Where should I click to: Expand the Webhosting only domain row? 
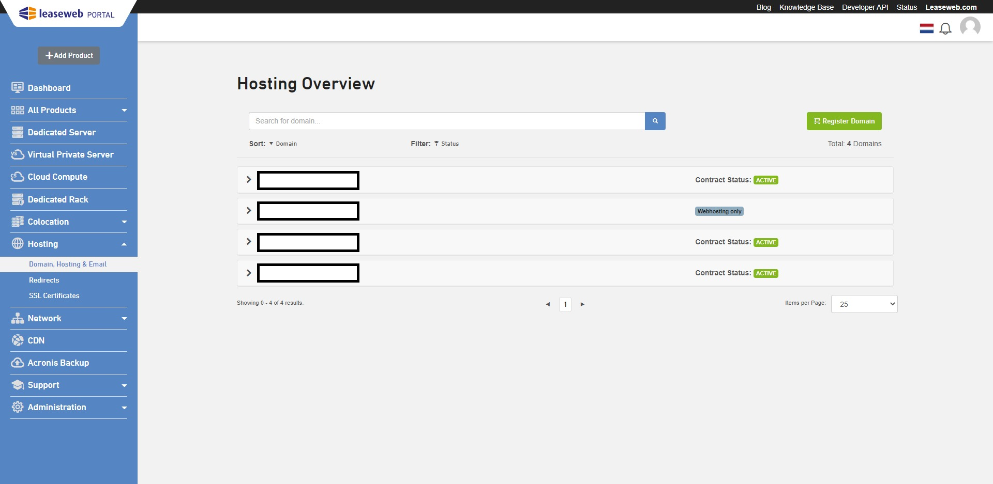tap(249, 211)
